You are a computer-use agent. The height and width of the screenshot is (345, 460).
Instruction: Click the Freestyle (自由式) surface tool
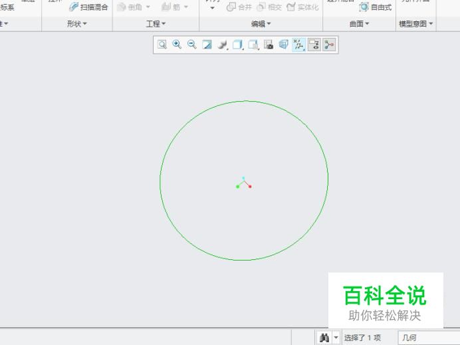pyautogui.click(x=376, y=7)
